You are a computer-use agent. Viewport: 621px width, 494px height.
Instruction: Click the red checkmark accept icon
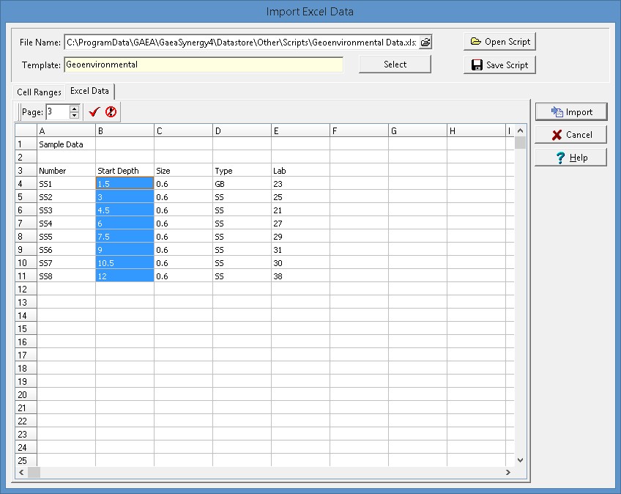pos(94,112)
